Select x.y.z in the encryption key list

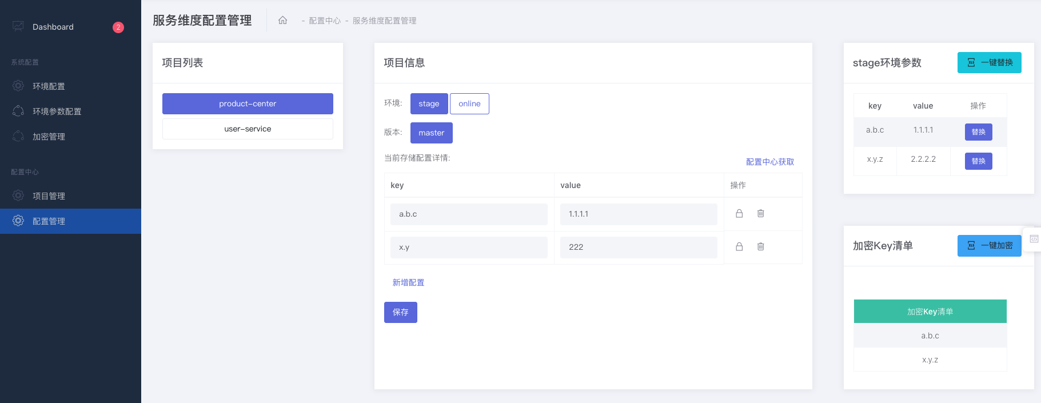[930, 360]
